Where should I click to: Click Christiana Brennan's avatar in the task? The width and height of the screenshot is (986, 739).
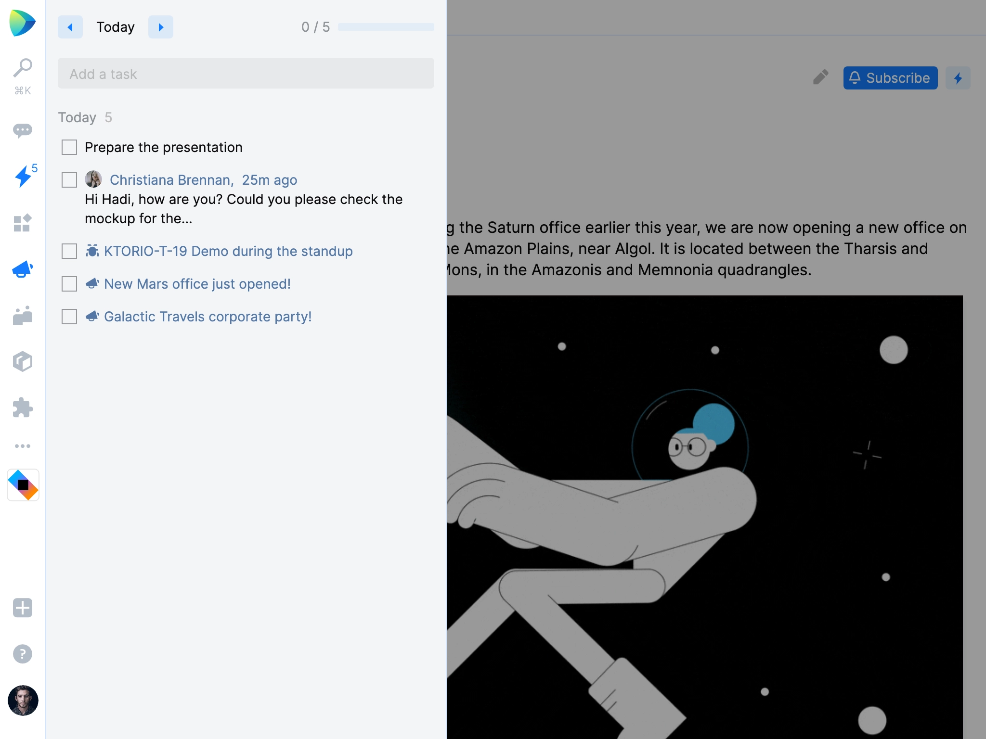tap(93, 179)
